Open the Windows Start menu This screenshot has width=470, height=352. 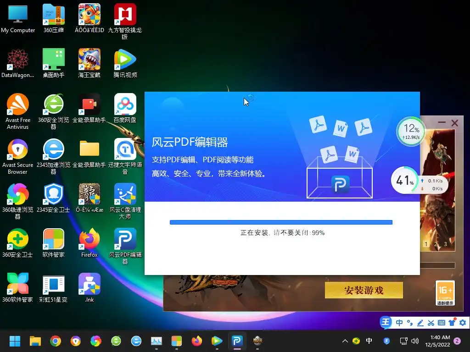[15, 341]
